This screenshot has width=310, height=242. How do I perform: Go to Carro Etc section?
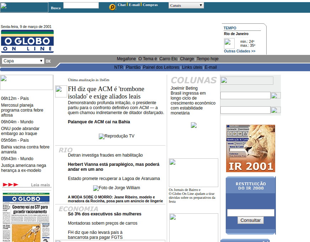tap(169, 59)
